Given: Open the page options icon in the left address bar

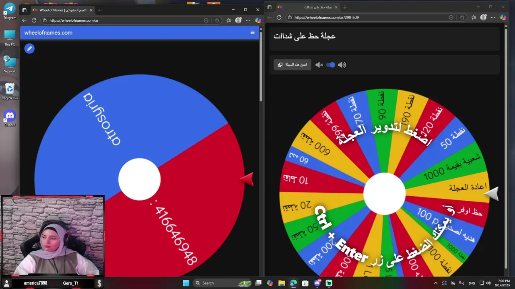Looking at the screenshot, I should click(x=206, y=20).
